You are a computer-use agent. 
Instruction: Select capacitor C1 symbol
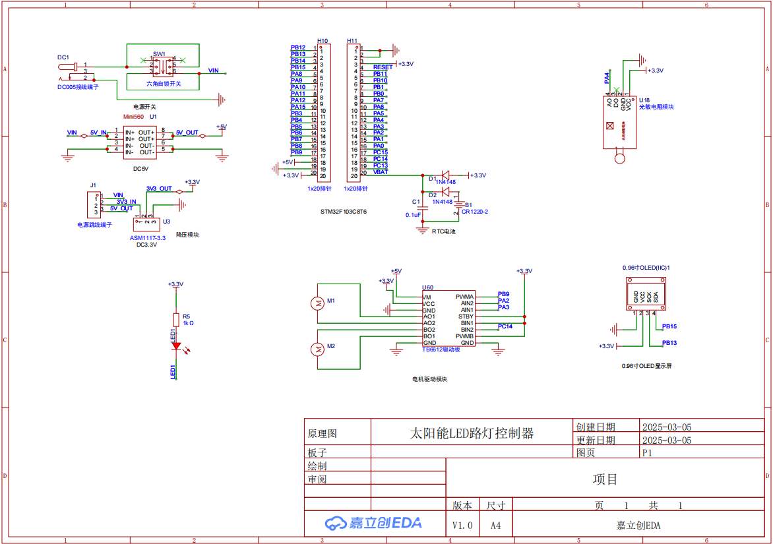(x=423, y=208)
